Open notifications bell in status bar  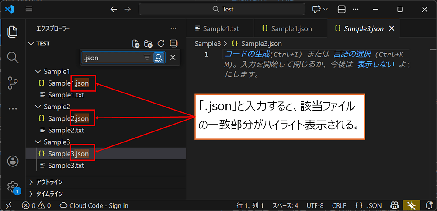pyautogui.click(x=429, y=205)
